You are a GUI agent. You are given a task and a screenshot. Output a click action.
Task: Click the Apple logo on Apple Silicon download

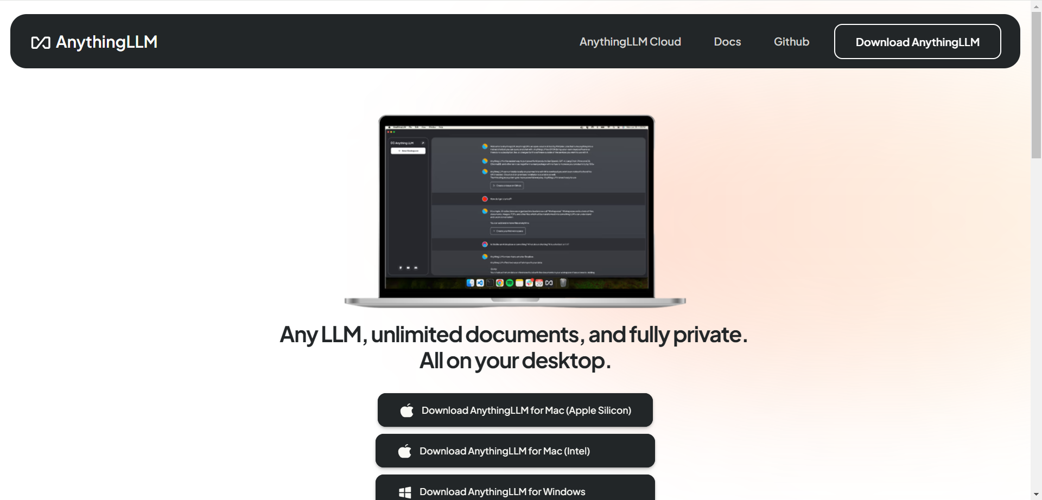(x=406, y=411)
